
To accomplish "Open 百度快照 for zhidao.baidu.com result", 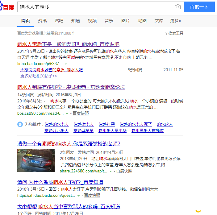I will 92,196.
